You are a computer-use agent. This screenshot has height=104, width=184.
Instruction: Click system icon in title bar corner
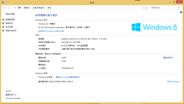3,3
